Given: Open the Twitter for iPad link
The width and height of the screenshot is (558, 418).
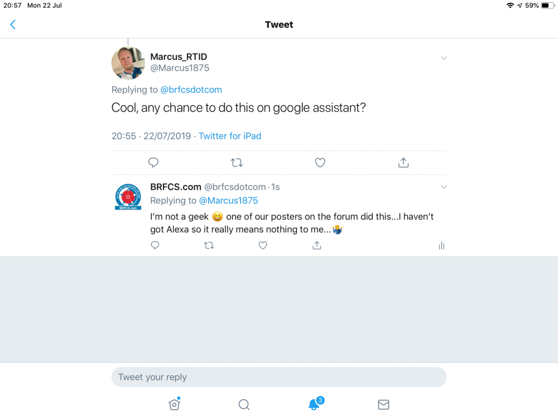Looking at the screenshot, I should [230, 136].
